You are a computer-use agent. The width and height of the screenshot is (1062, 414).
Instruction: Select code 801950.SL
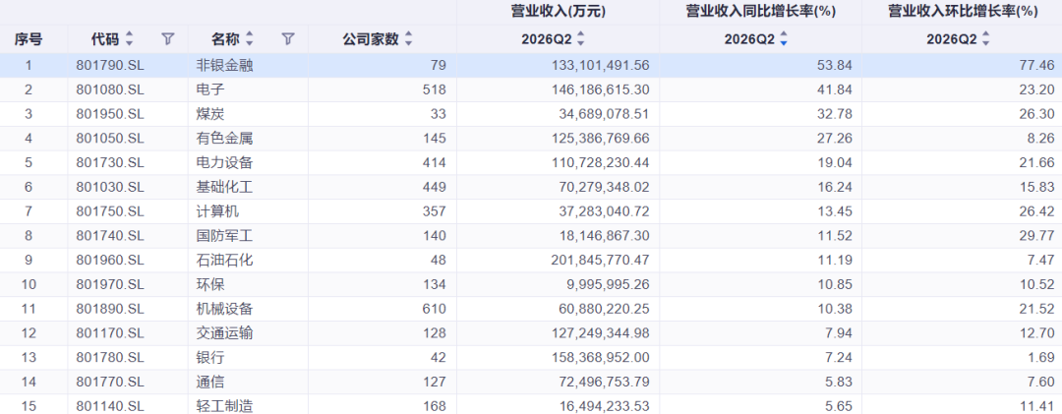tap(110, 114)
